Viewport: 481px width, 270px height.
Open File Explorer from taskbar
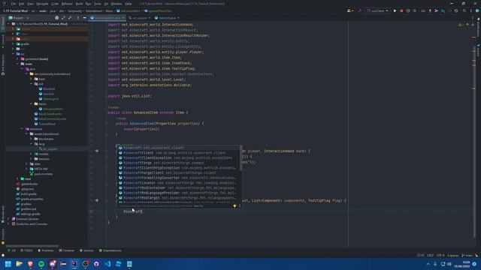(x=19, y=264)
